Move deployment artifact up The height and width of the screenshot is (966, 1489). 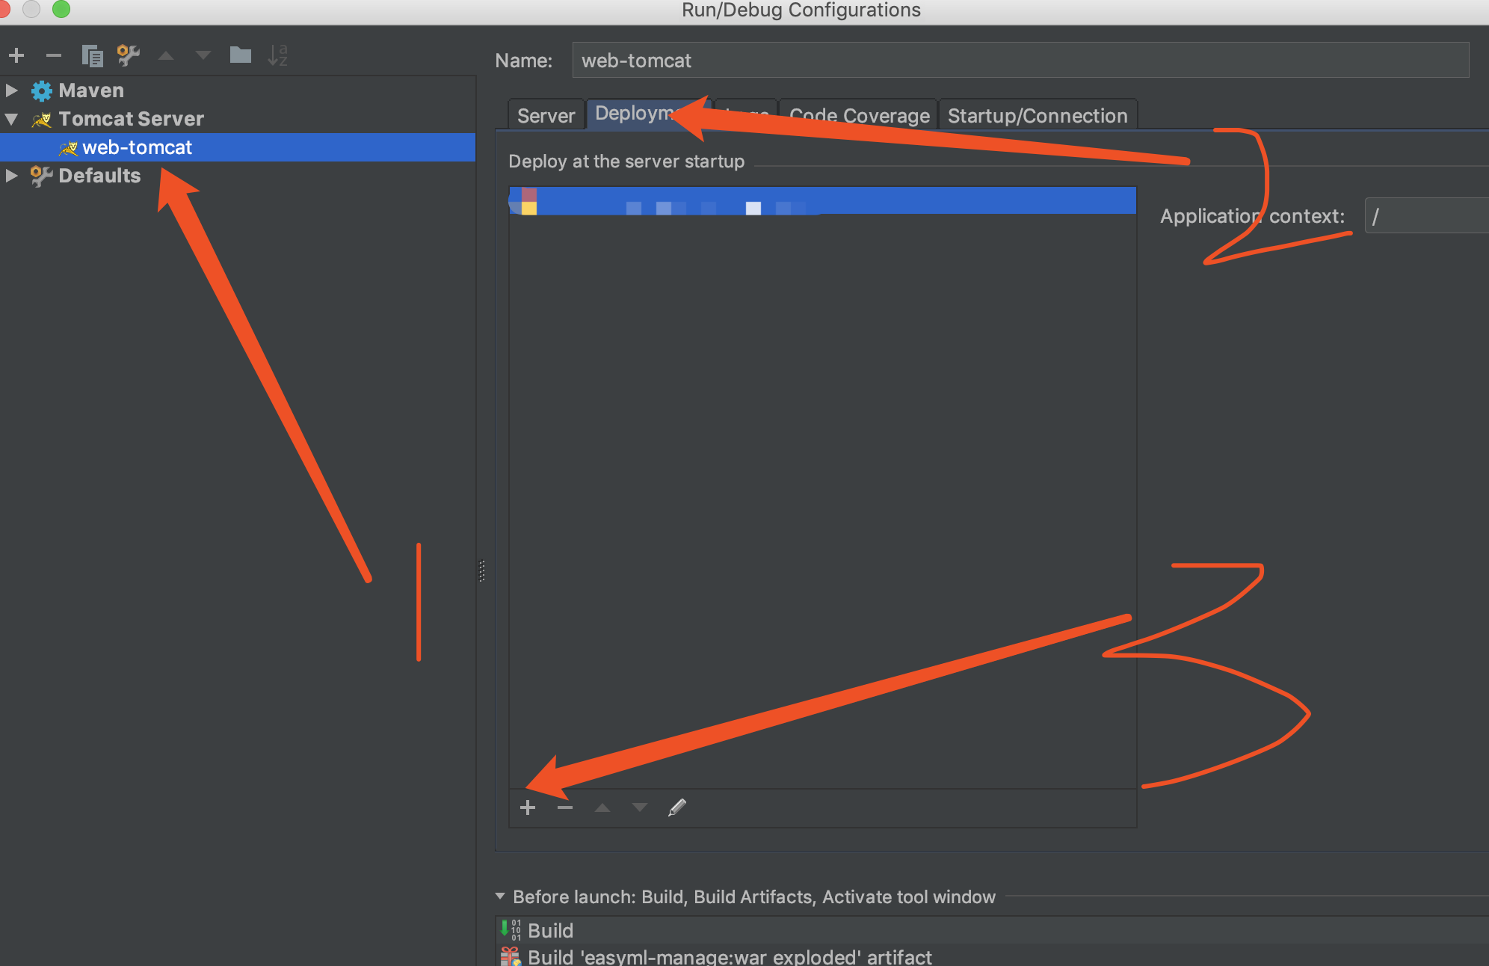tap(602, 807)
